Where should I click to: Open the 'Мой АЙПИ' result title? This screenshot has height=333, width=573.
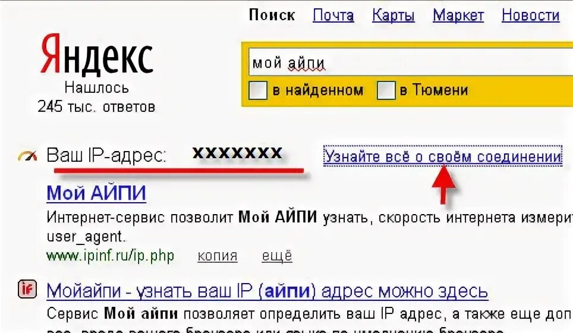click(96, 193)
